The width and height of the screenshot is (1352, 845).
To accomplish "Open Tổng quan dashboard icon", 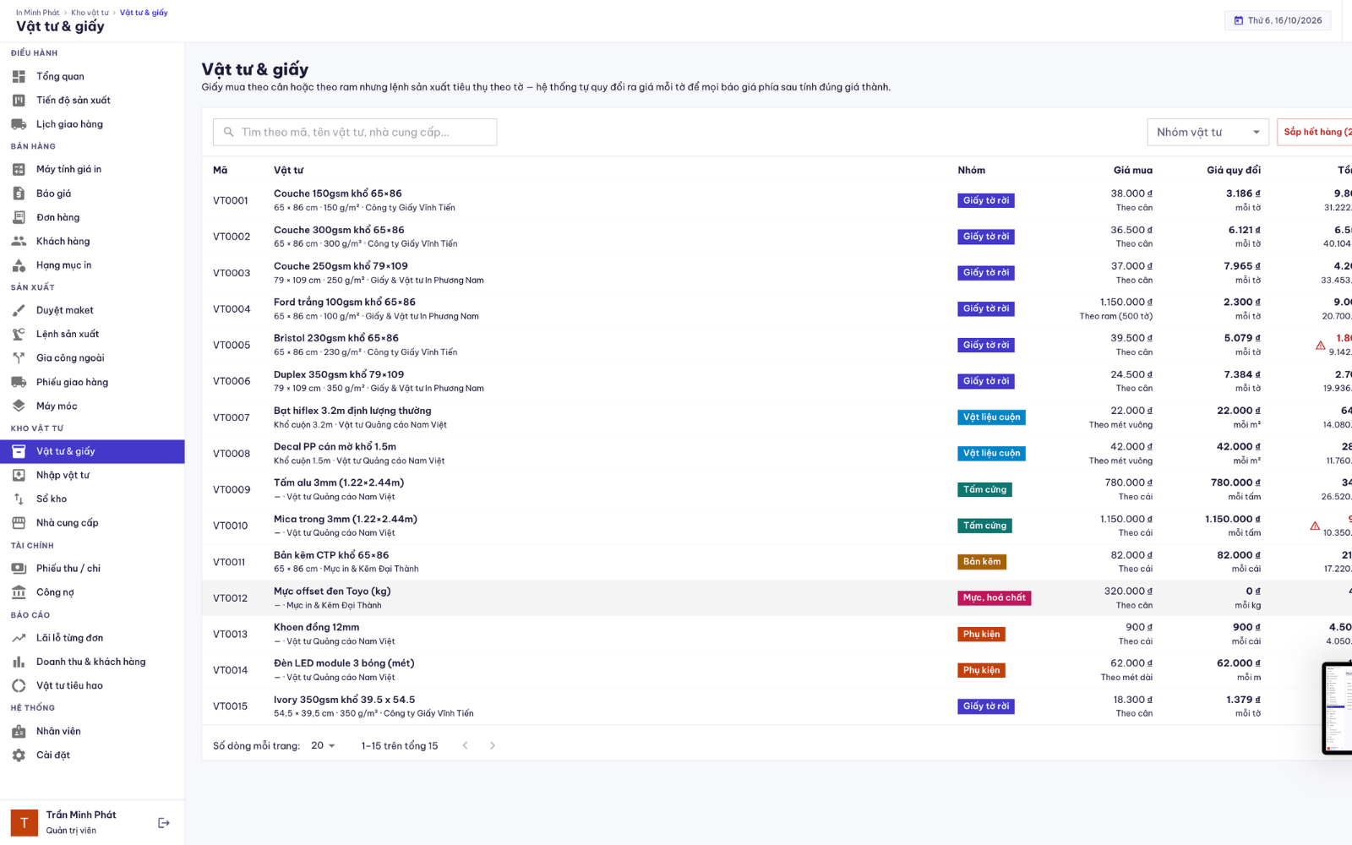I will (19, 76).
